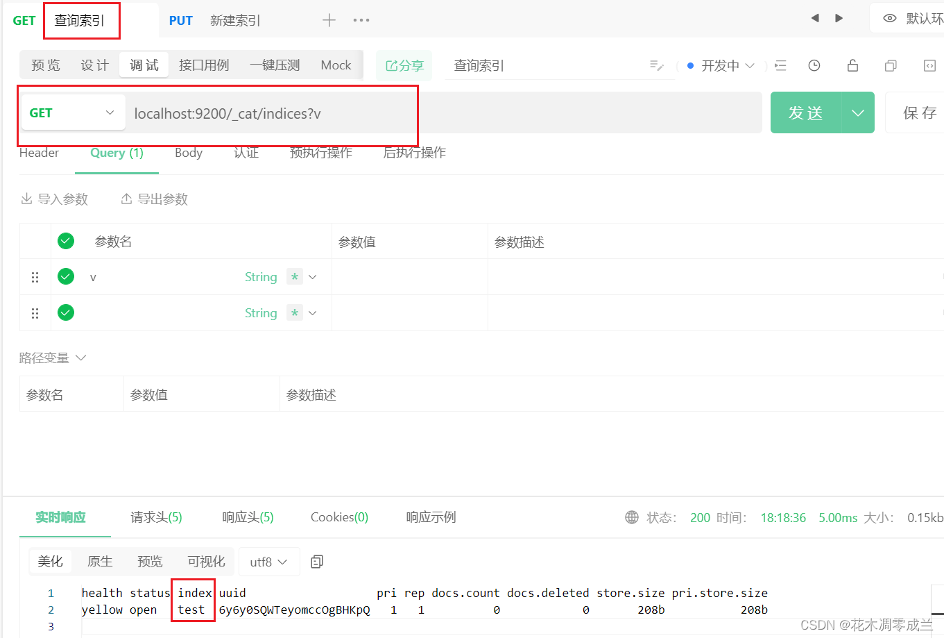Open the history clock icon
944x638 pixels.
pos(814,65)
